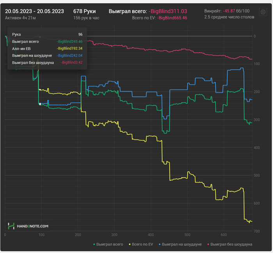Click the pink legend dot

pyautogui.click(x=208, y=244)
